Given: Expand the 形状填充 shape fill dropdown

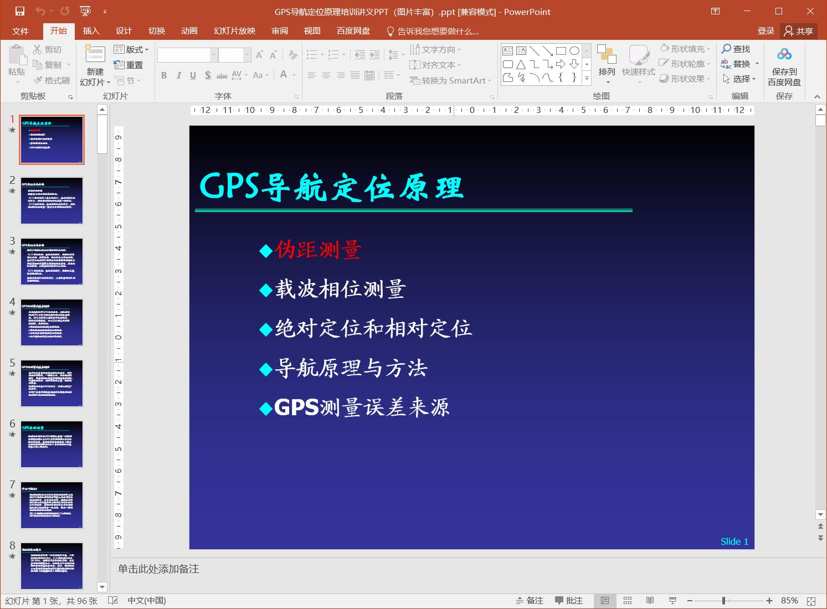Looking at the screenshot, I should click(685, 49).
